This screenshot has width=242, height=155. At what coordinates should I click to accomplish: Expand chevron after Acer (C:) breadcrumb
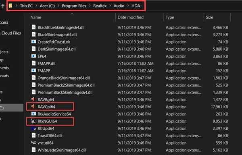[58, 6]
